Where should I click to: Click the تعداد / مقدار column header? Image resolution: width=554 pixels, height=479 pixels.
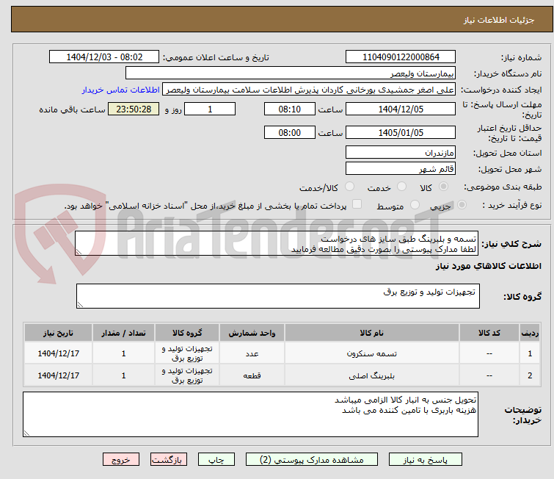(124, 333)
